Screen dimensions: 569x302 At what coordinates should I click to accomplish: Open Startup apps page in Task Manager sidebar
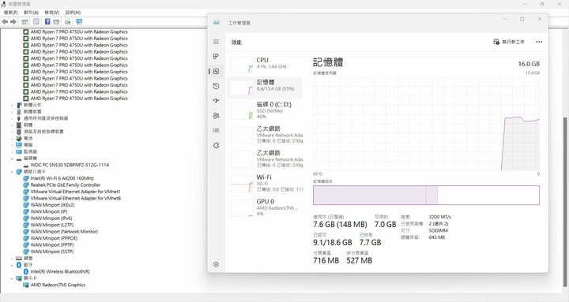[x=216, y=101]
